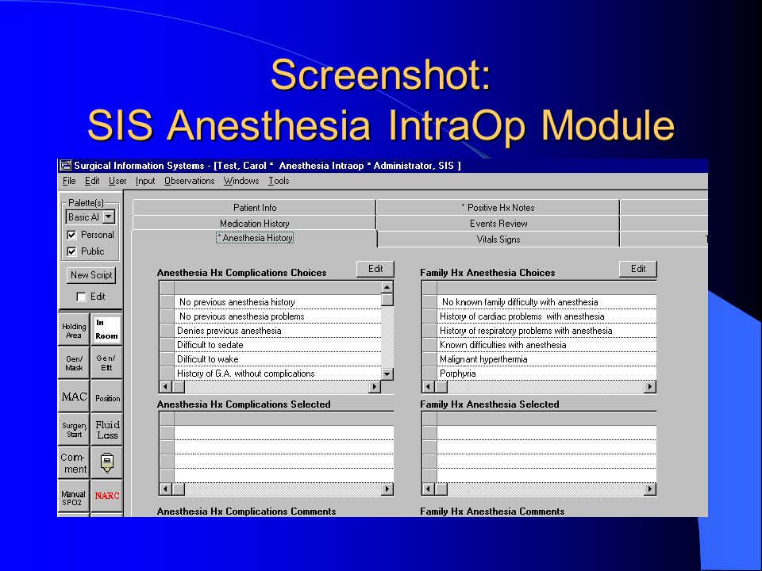The width and height of the screenshot is (762, 571).
Task: Select the Anesthesia History tab
Action: click(254, 238)
